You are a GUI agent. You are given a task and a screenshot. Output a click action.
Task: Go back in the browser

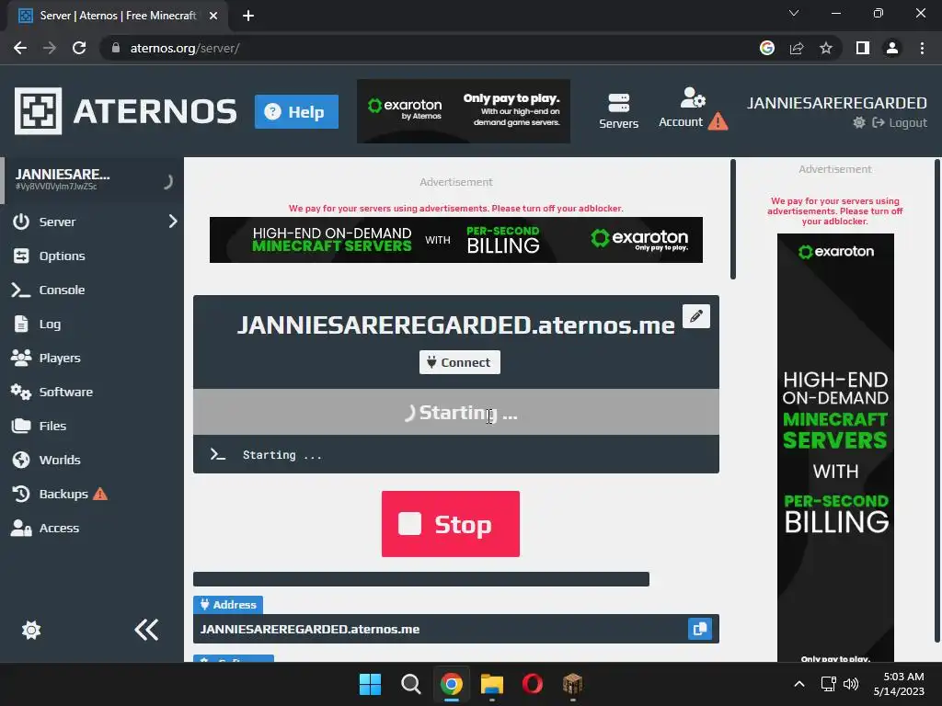click(x=20, y=48)
